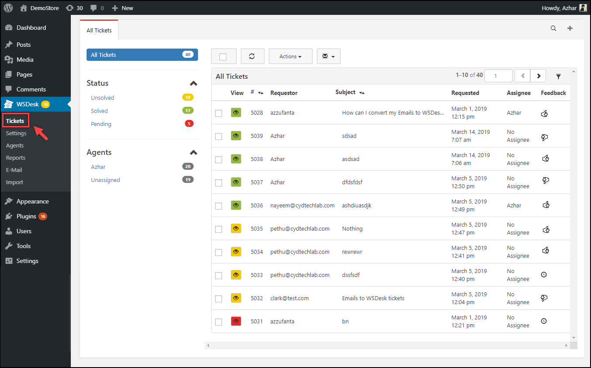Click thumbs-down feedback icon for ticket 5039
Screen dimensions: 591x368
pyautogui.click(x=545, y=137)
